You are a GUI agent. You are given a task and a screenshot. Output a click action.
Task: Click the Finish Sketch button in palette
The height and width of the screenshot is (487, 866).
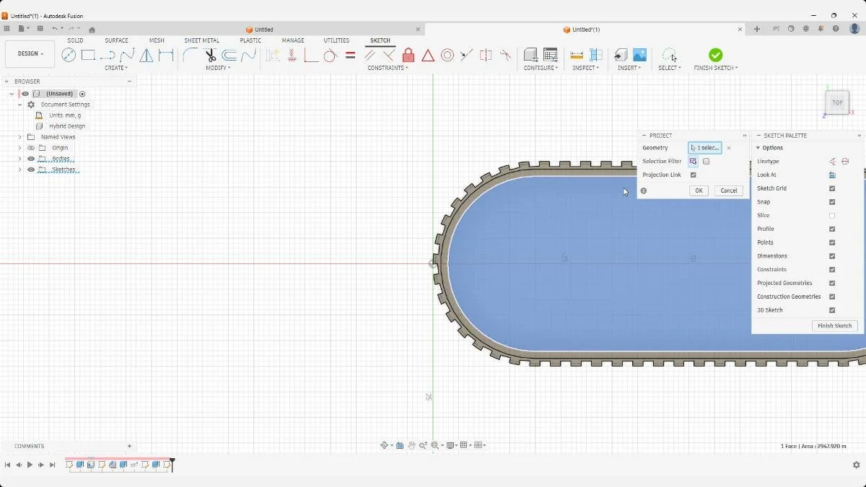pos(834,326)
